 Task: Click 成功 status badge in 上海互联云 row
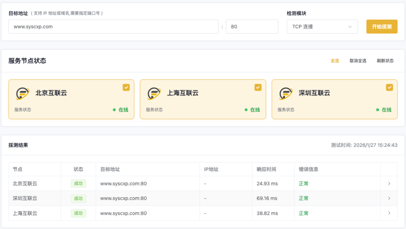(x=78, y=213)
